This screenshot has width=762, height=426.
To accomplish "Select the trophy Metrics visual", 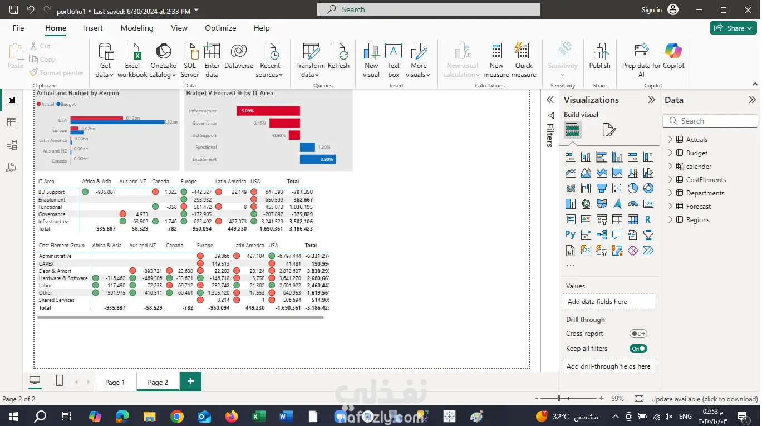I will 648,235.
